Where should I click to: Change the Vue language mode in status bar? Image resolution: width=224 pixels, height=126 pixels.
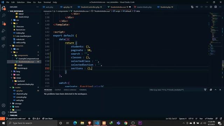tap(201, 119)
